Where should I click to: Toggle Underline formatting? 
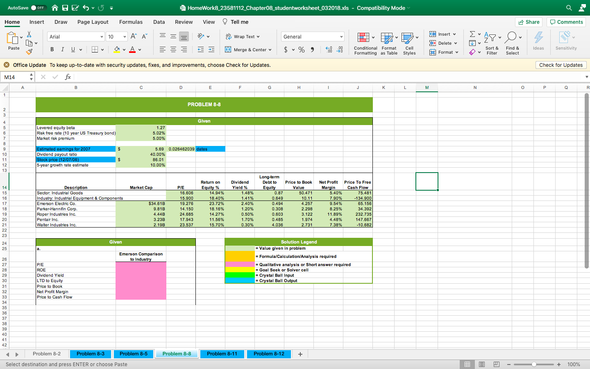73,50
